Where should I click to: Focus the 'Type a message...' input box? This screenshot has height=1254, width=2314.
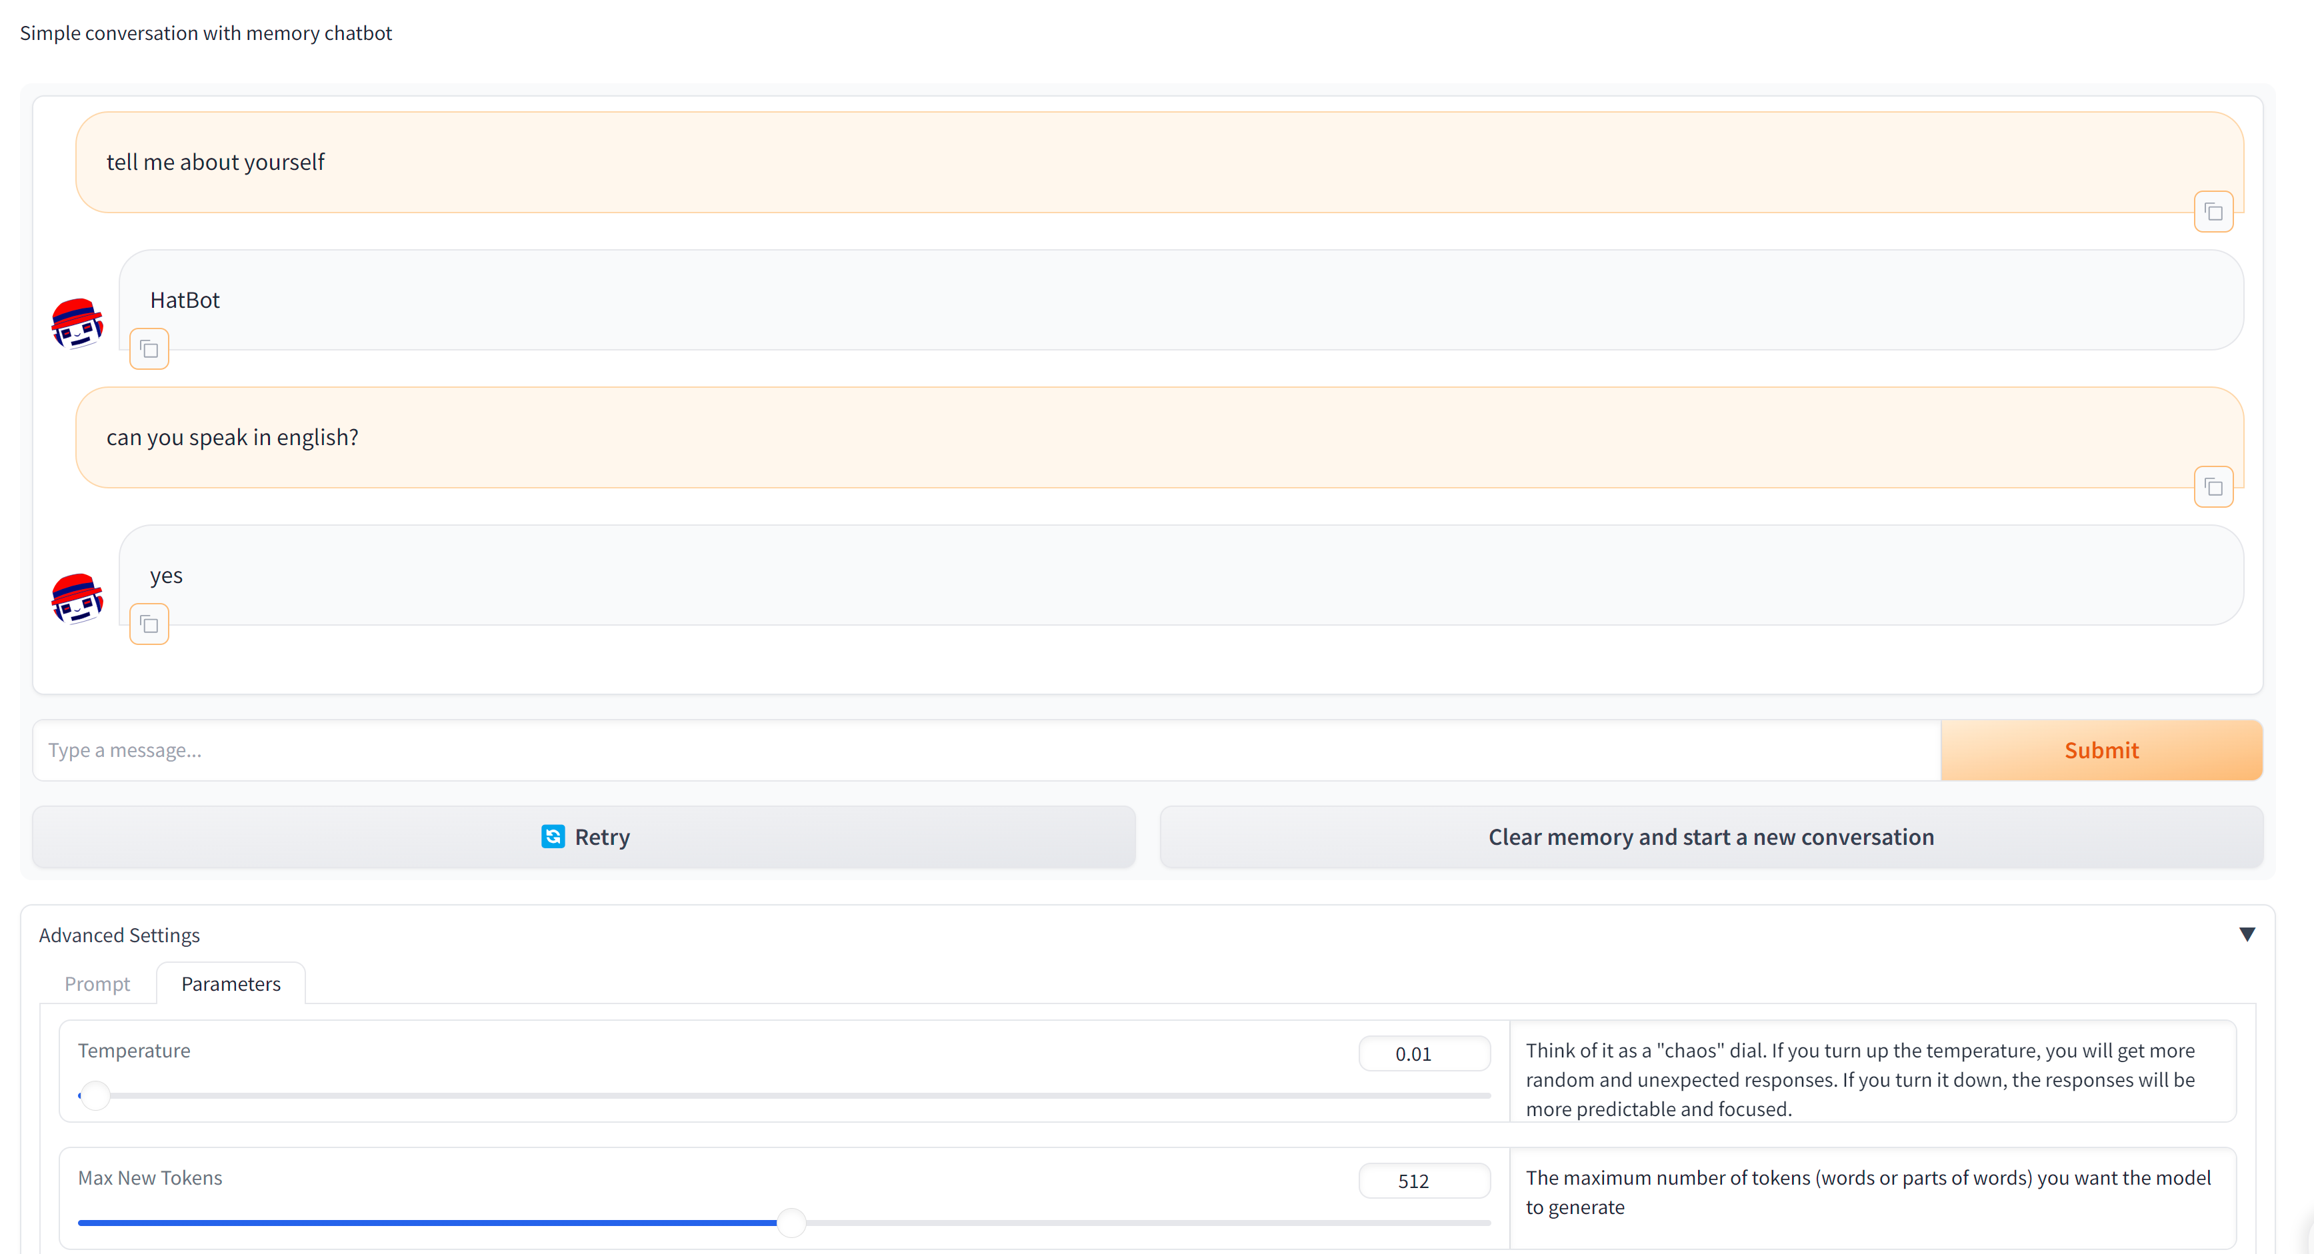[x=985, y=750]
